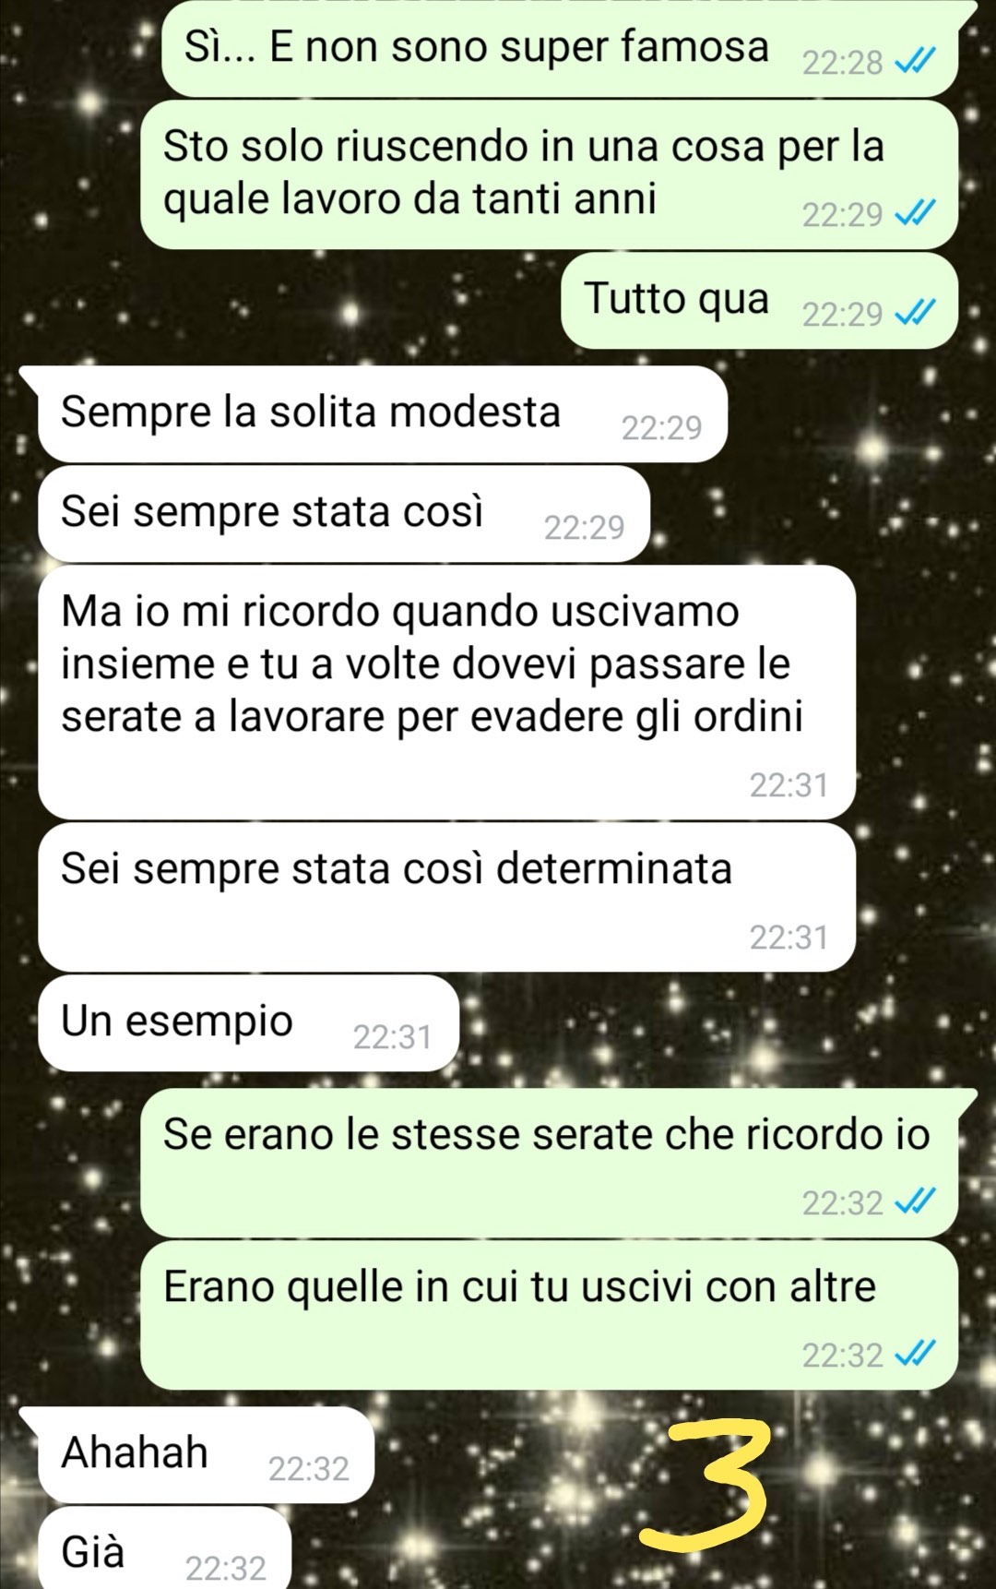
Task: Select the 'Erano quelle in cui tu uscivi con altre' text
Action: (x=519, y=1286)
